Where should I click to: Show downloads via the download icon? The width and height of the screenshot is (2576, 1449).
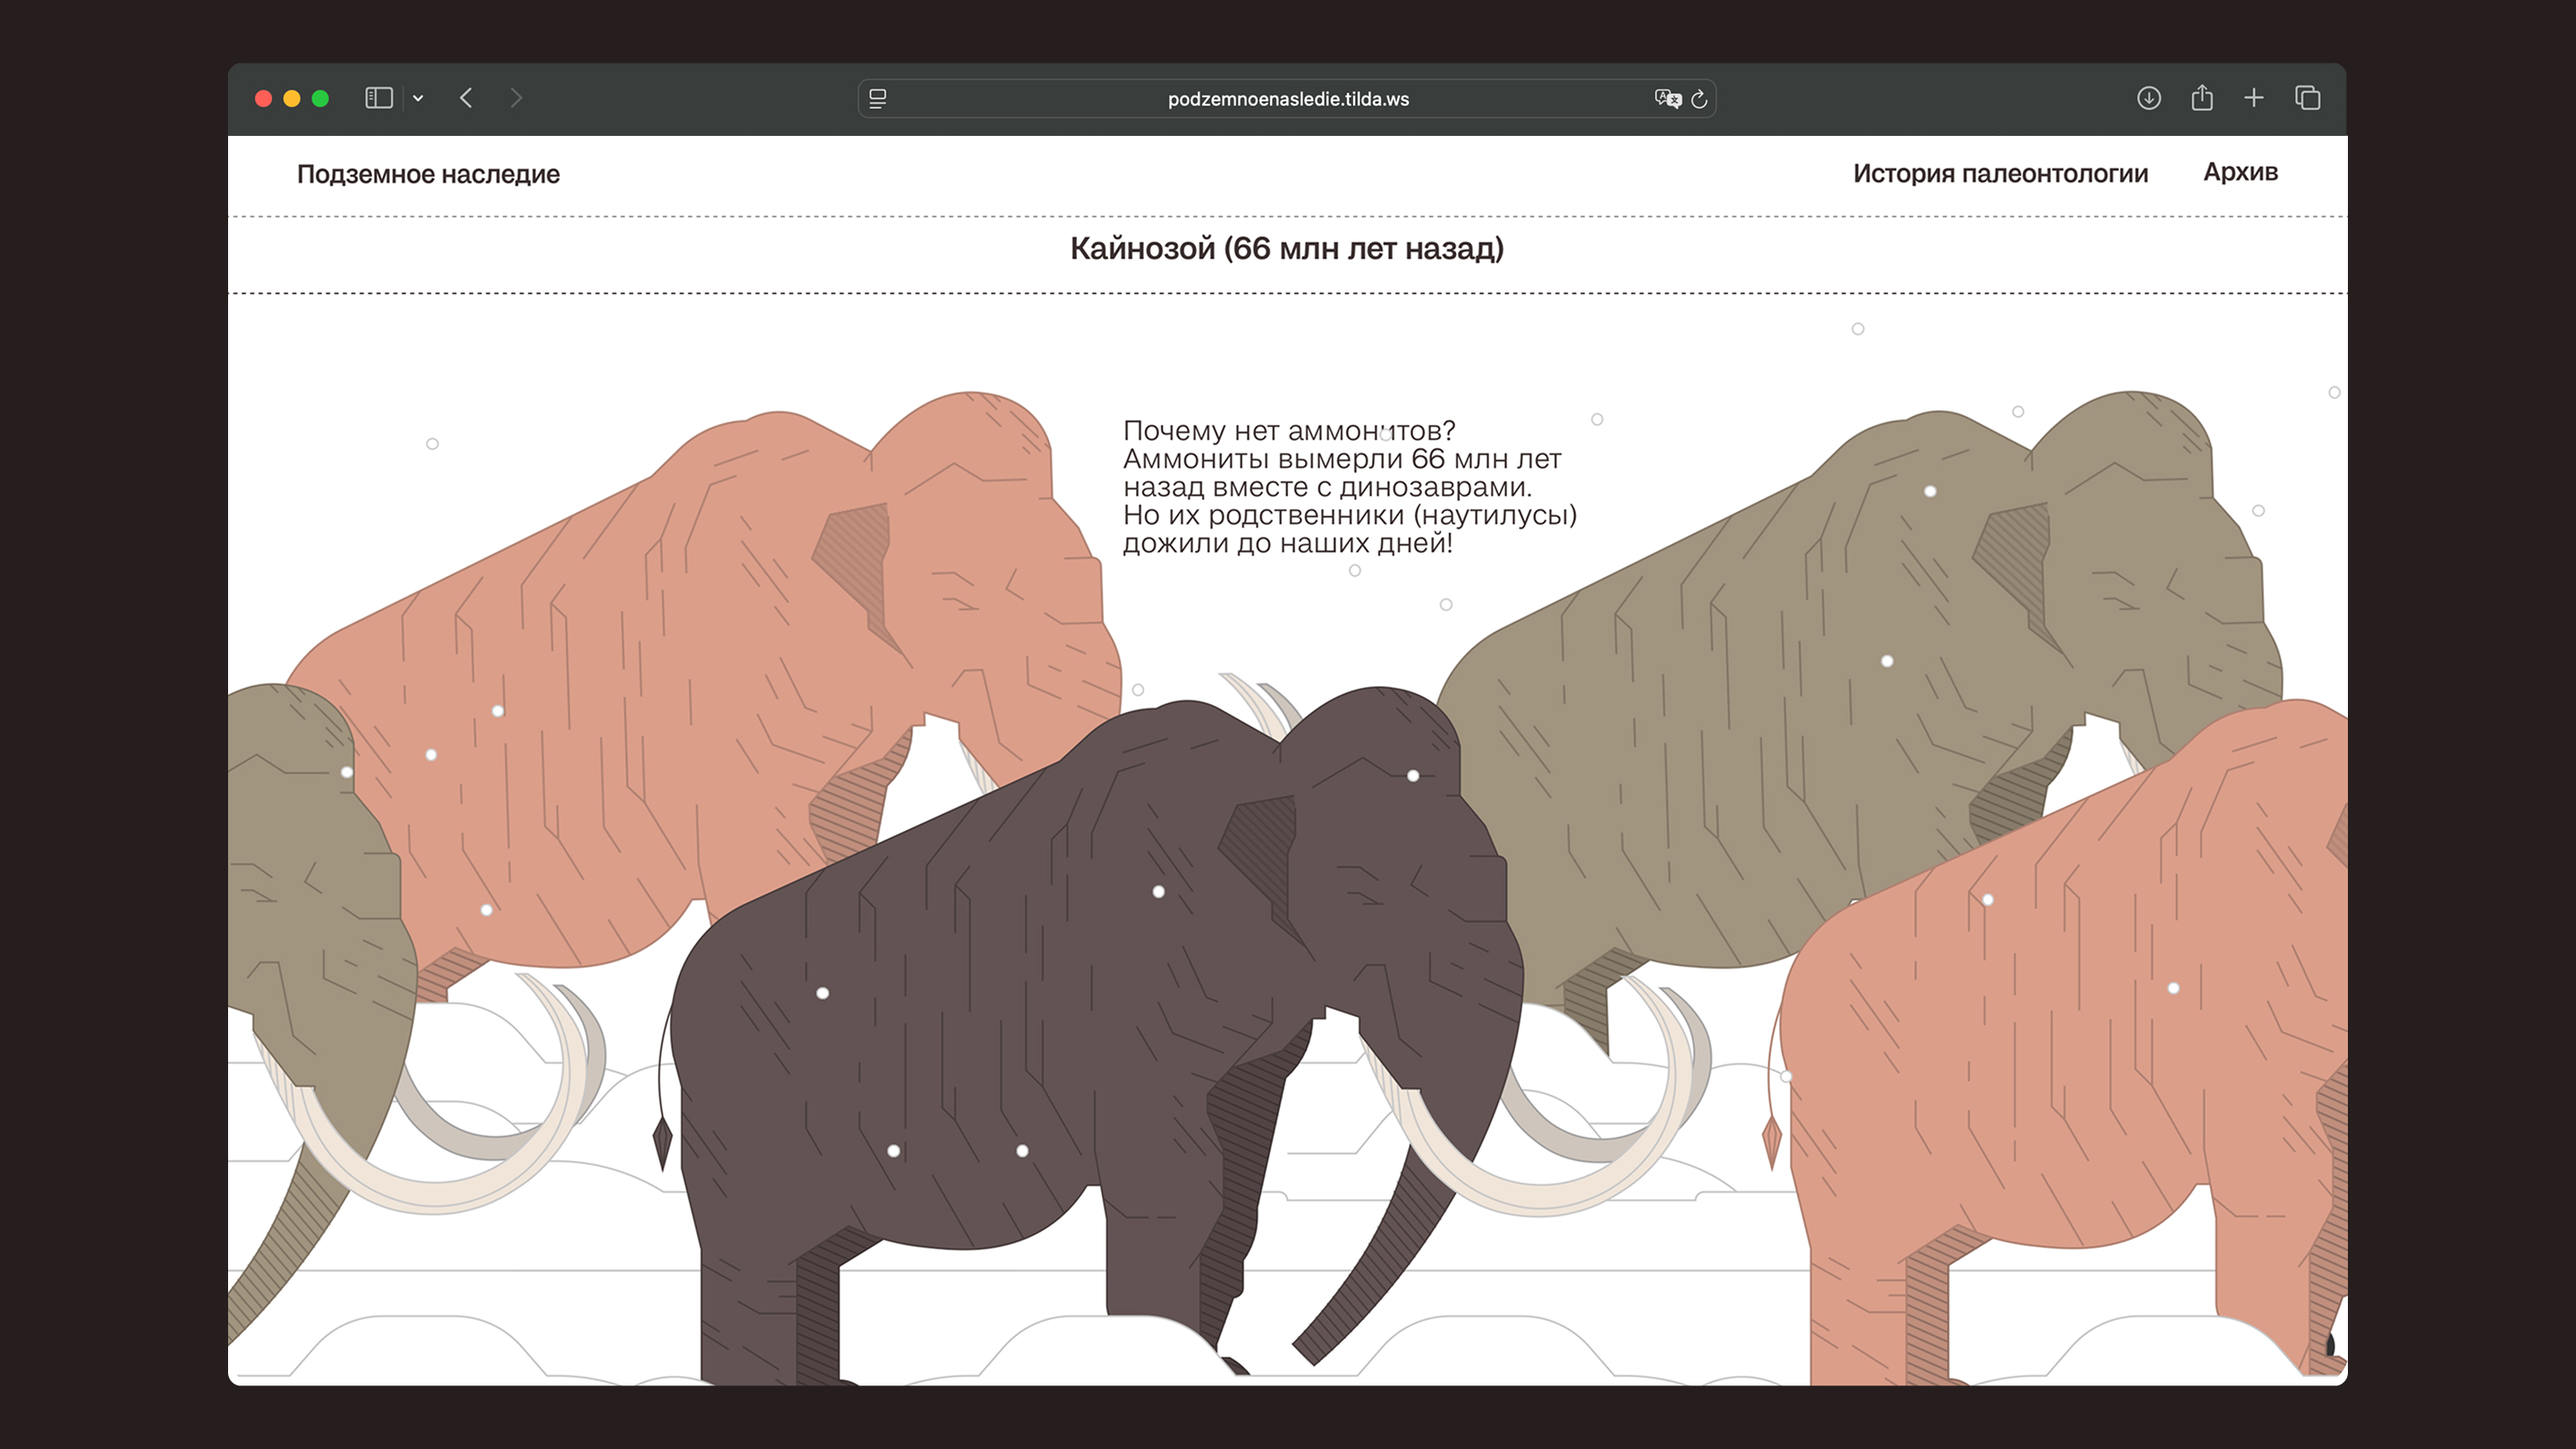tap(2149, 98)
